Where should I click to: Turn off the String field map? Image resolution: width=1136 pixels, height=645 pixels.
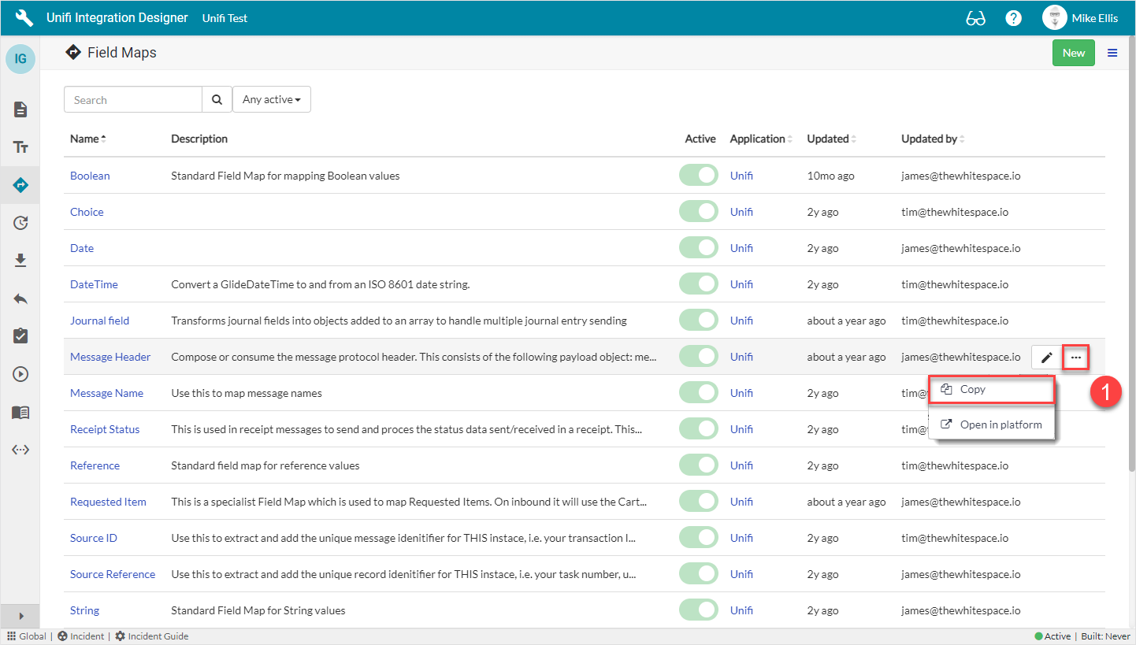click(699, 610)
